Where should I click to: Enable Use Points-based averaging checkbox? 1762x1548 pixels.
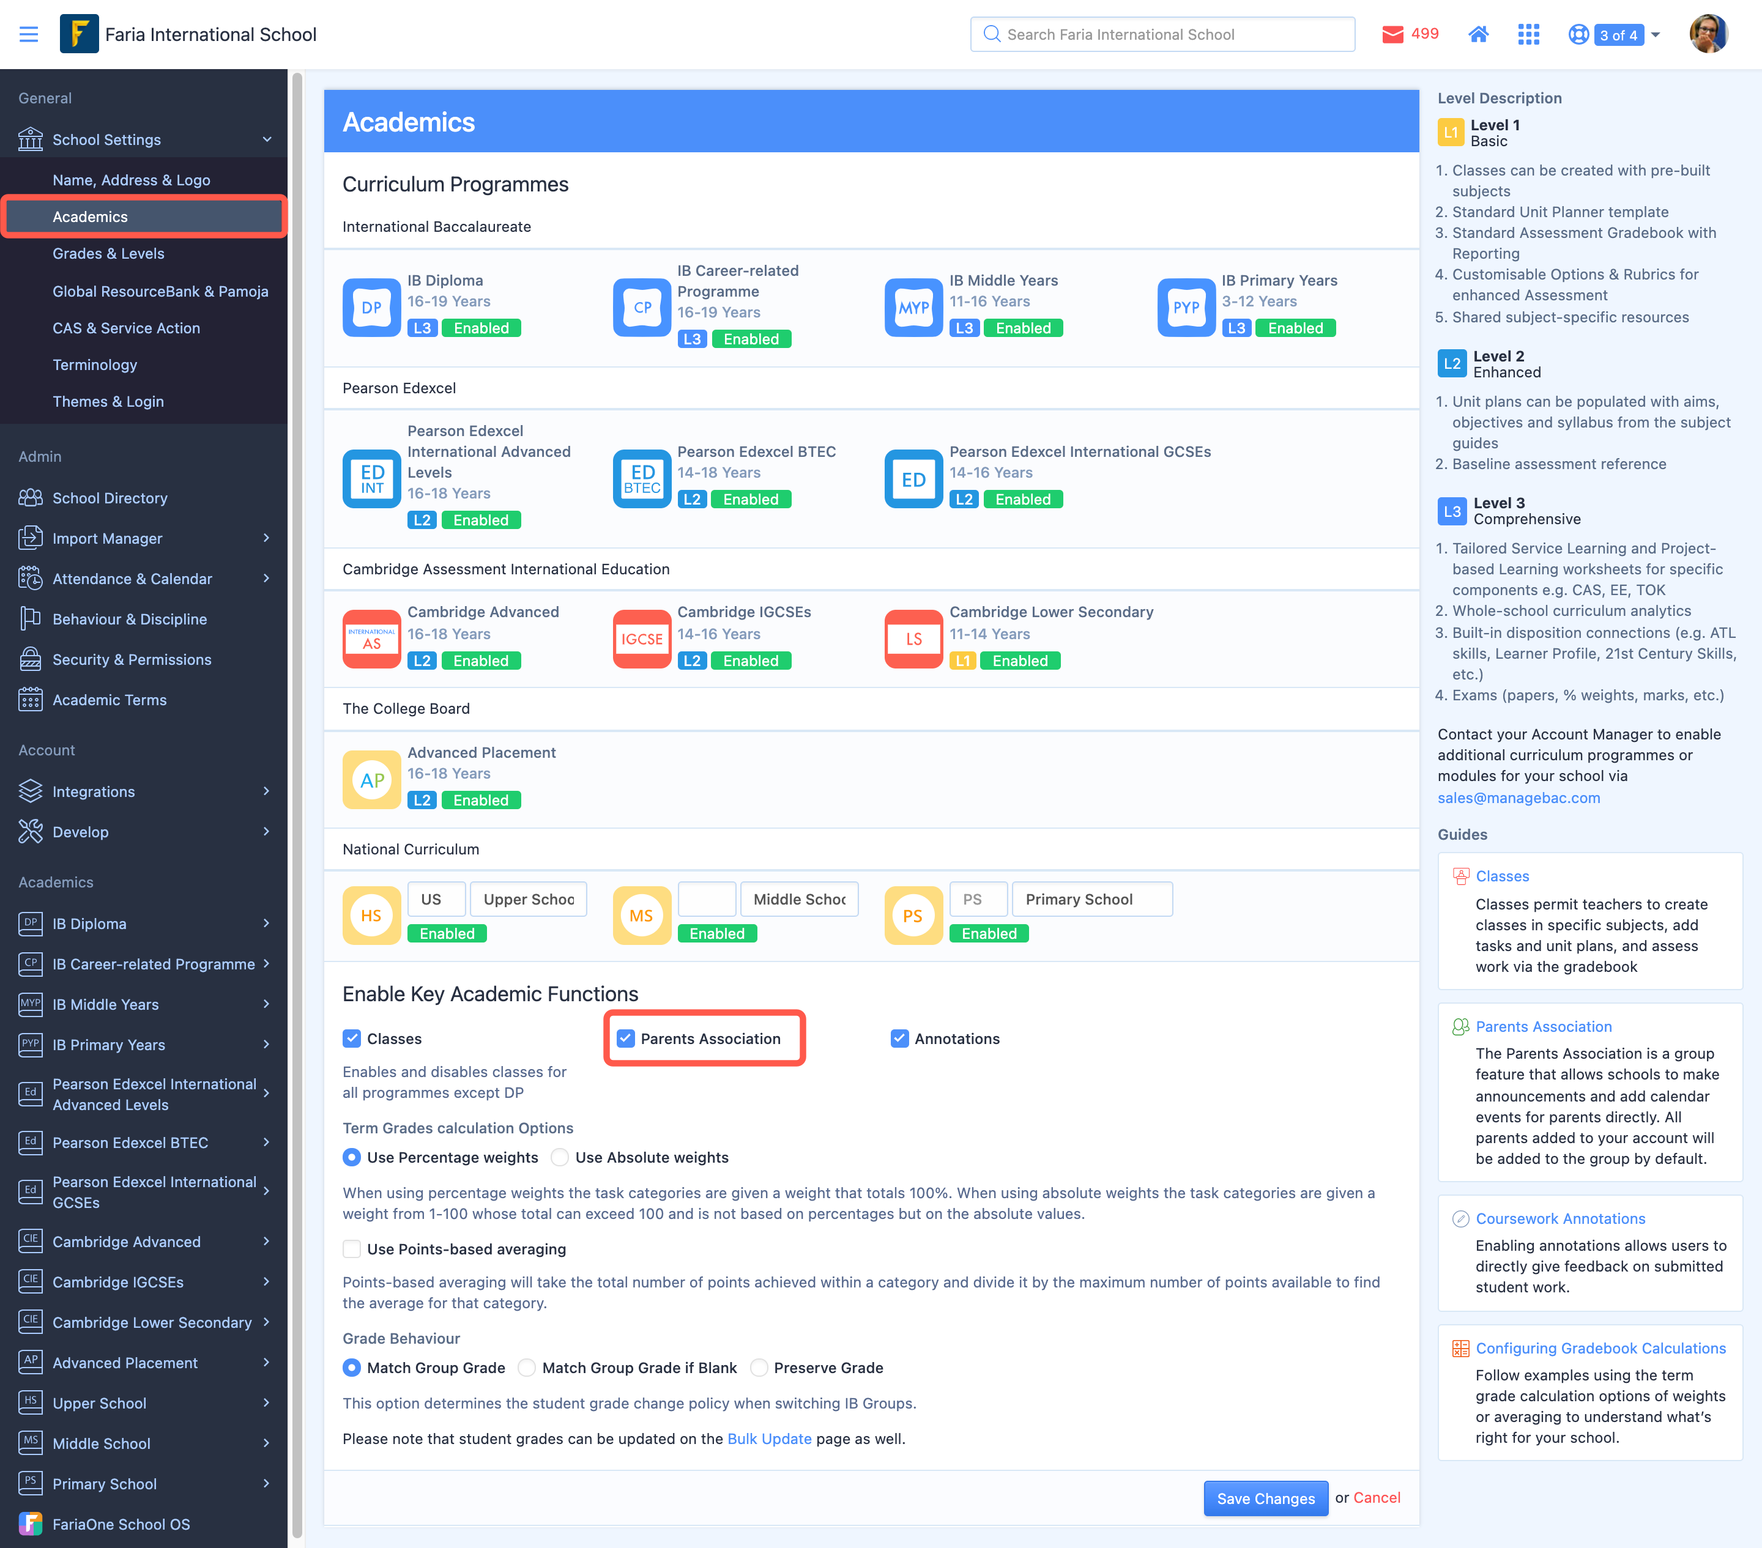pos(352,1249)
